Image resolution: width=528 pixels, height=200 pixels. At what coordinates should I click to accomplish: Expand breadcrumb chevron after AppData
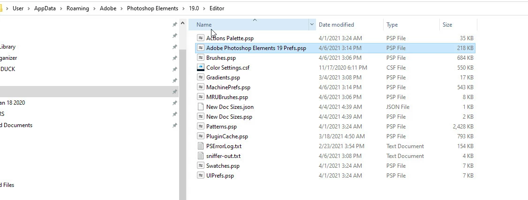[61, 8]
